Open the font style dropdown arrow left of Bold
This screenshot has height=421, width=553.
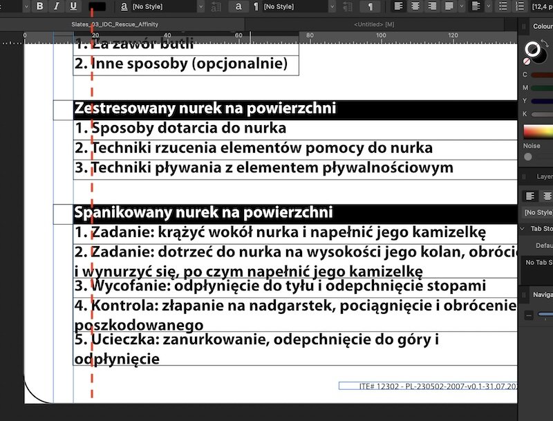[26, 6]
